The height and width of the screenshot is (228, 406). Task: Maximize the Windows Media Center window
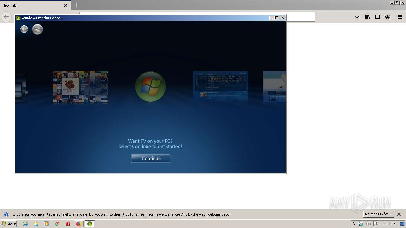coord(277,18)
